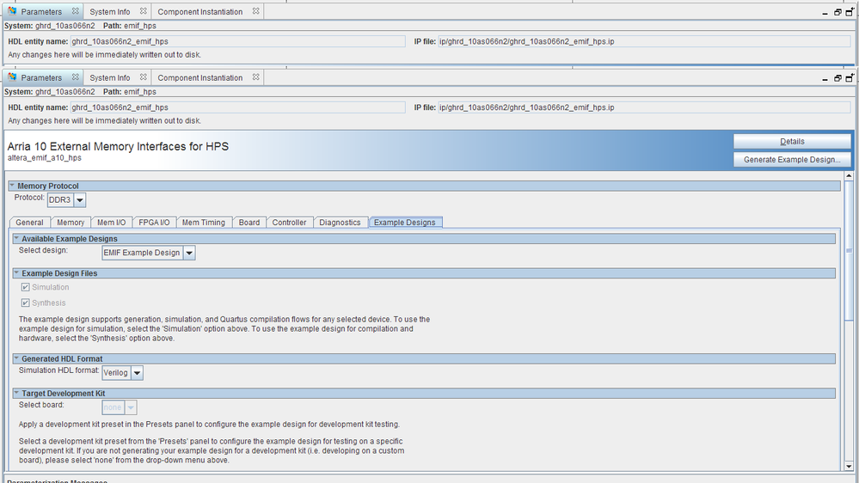Screen dimensions: 859x483
Task: Collapse the Generated HDL Format section
Action: click(x=15, y=358)
